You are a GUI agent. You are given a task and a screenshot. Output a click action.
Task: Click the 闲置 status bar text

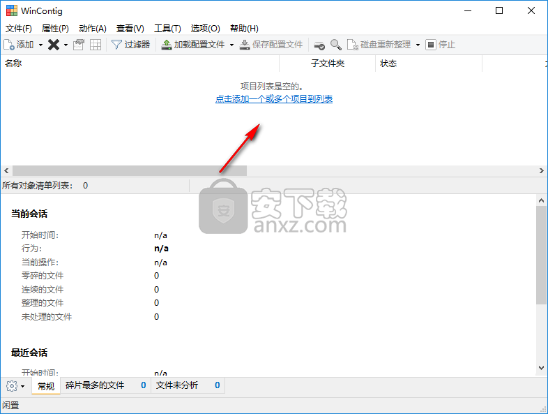click(x=10, y=406)
